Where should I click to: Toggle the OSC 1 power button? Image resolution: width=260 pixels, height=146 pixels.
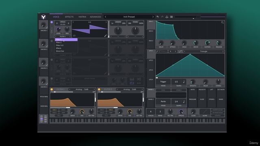52,22
